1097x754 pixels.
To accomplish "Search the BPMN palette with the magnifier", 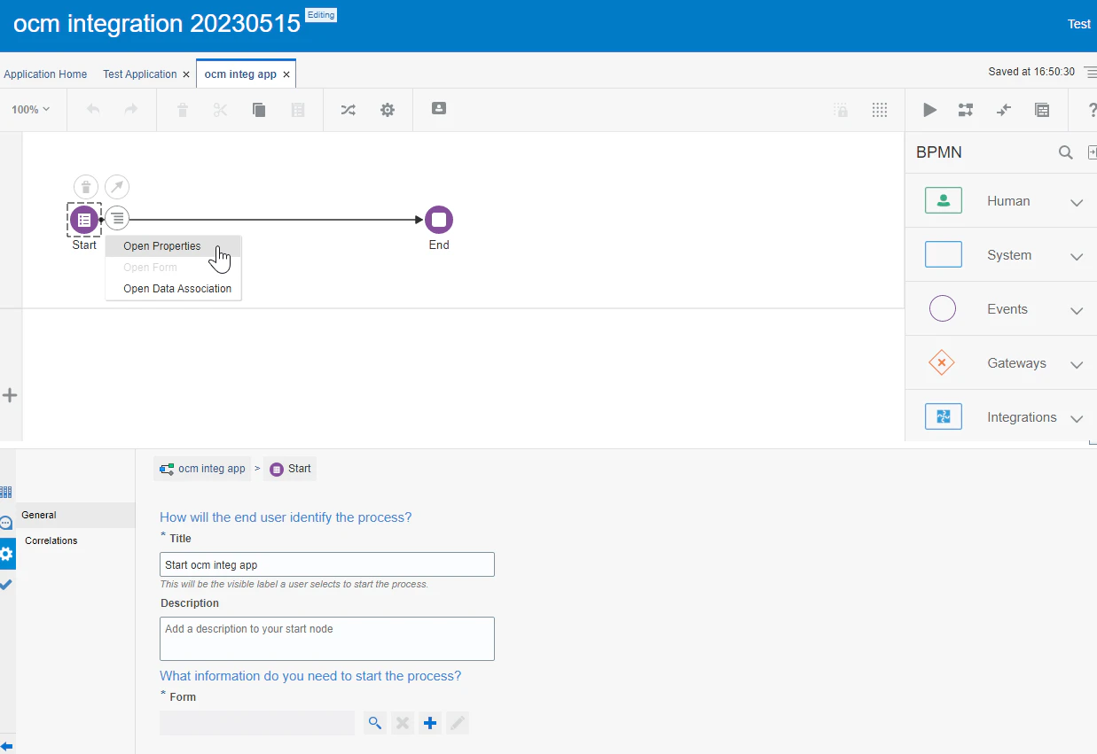I will [x=1066, y=152].
